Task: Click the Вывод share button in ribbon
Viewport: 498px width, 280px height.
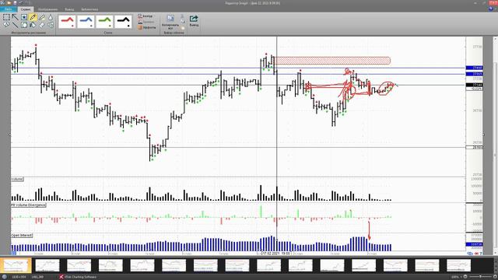Action: 194,21
